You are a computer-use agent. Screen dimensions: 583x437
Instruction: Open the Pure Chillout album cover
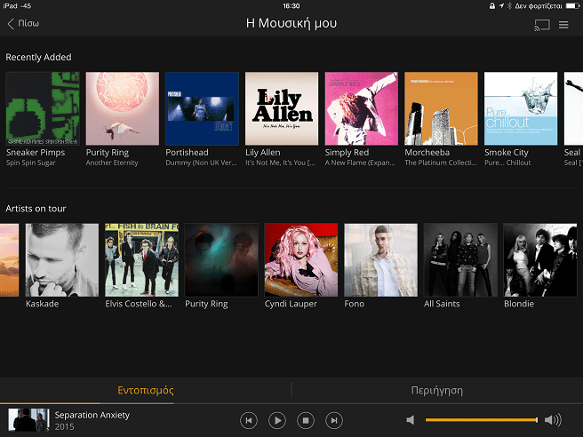521,108
